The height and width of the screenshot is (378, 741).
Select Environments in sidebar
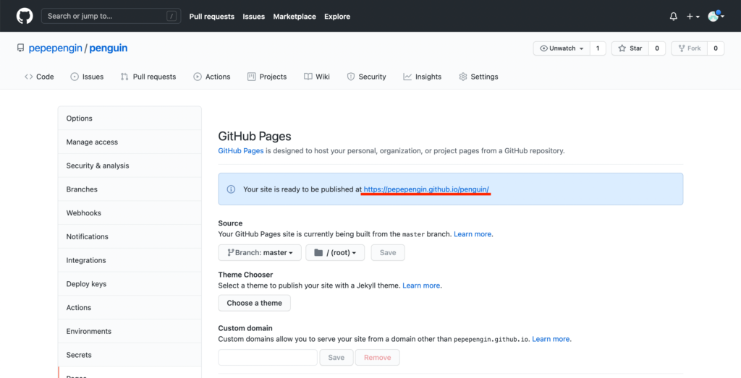130,331
